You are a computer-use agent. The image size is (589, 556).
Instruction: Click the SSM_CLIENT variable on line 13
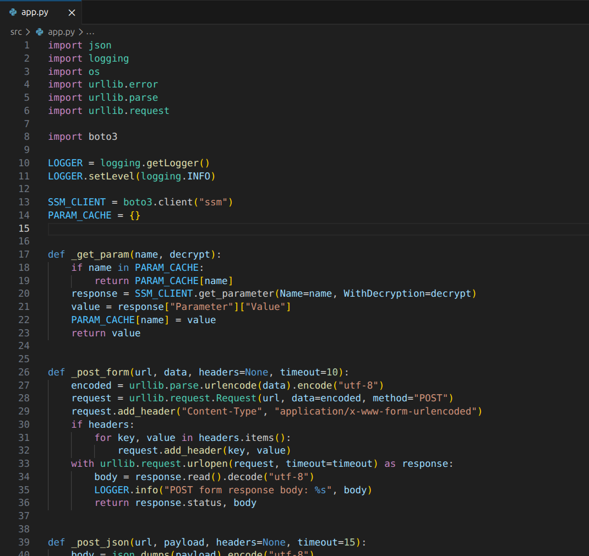[77, 202]
